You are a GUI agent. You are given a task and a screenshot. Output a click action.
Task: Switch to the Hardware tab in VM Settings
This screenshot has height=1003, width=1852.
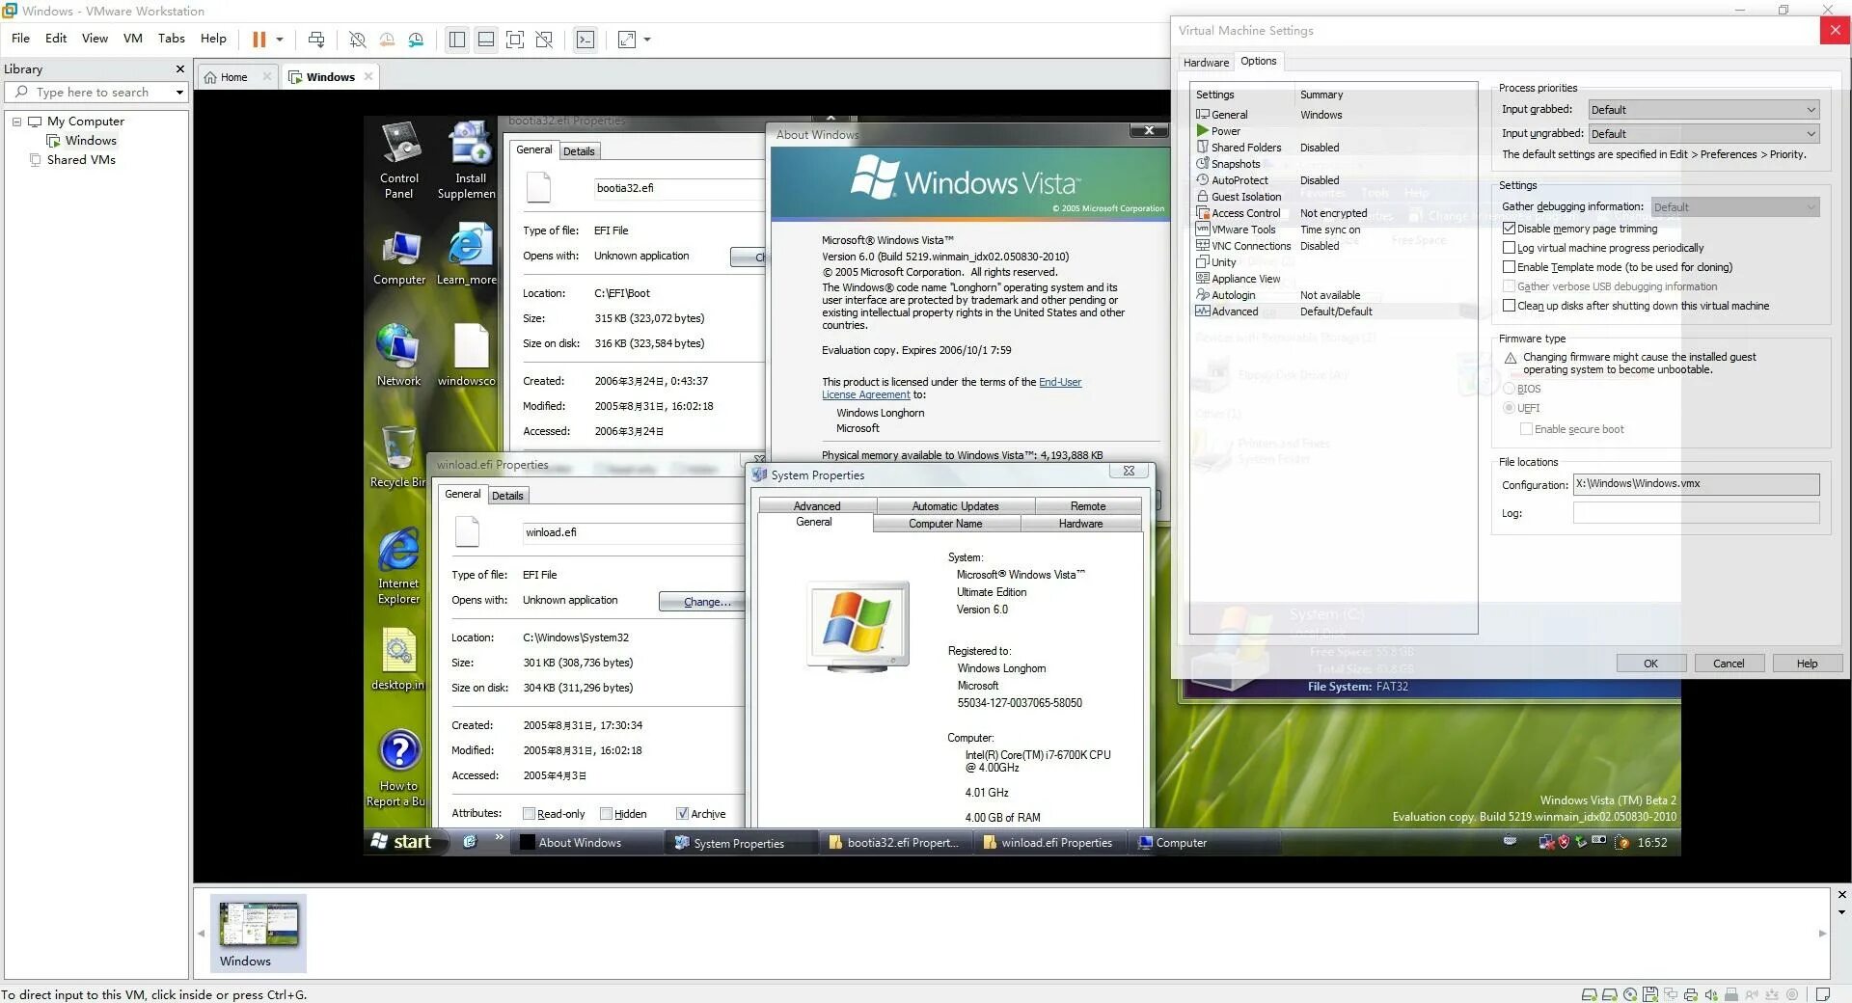(1206, 62)
